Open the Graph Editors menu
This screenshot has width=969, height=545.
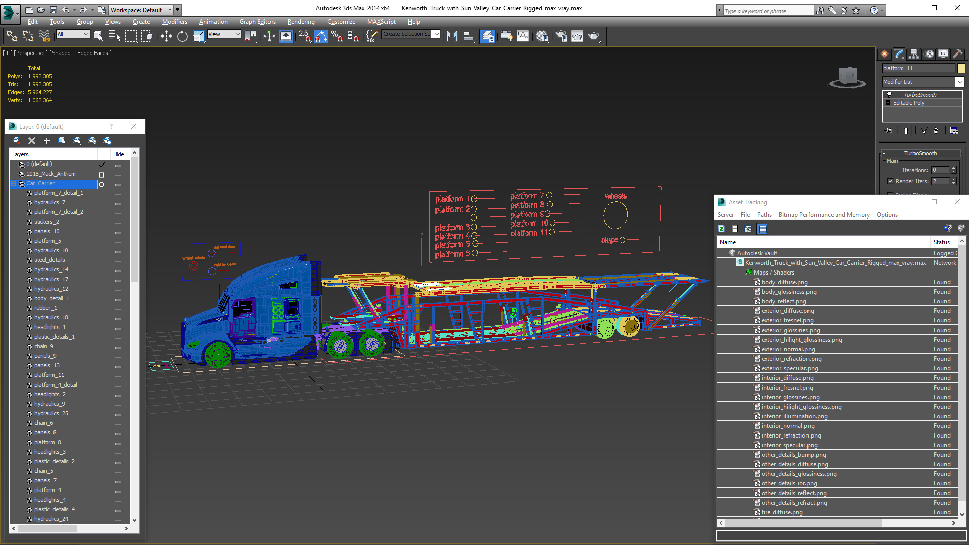[257, 22]
